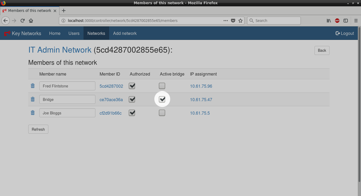
Task: Open the page actions three-dot menu
Action: click(225, 21)
